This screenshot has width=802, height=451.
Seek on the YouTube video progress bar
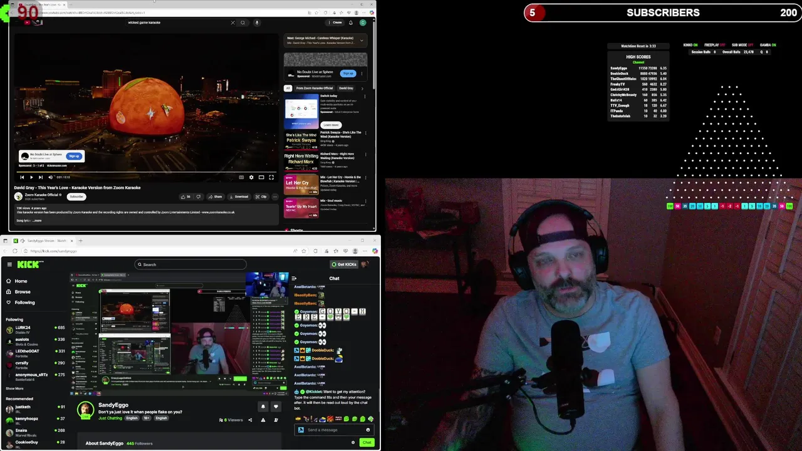(146, 172)
